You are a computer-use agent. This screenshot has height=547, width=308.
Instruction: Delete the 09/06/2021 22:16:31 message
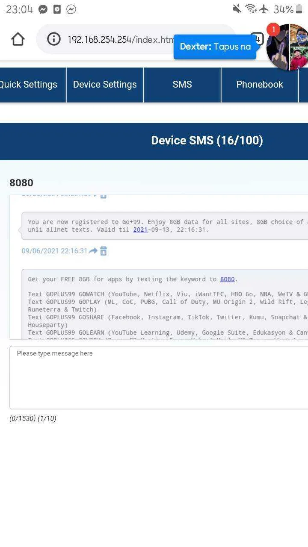[104, 251]
